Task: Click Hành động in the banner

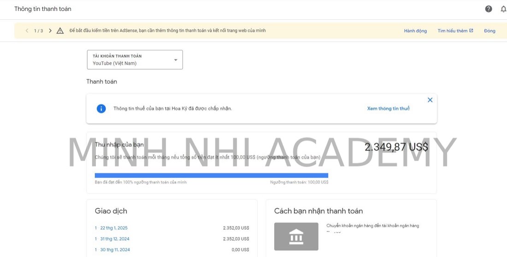Action: (415, 31)
